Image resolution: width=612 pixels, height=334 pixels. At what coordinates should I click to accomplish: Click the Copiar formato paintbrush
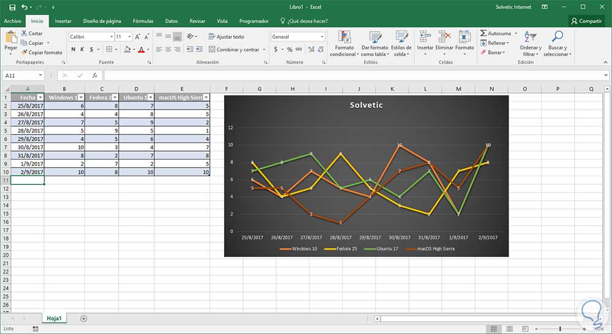(24, 52)
